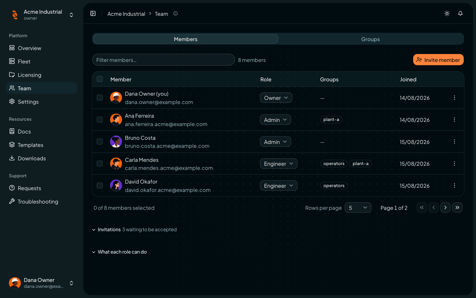Check the Carla Mendes row checkbox

100,164
